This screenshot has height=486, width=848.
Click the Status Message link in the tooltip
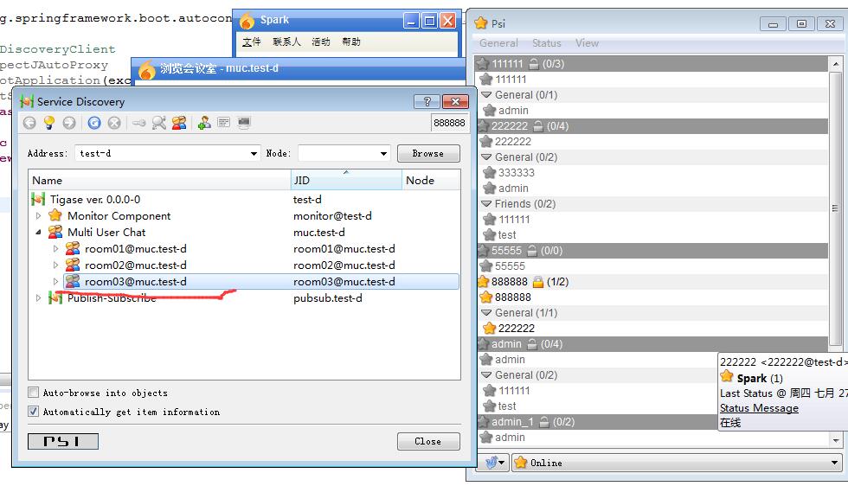759,408
